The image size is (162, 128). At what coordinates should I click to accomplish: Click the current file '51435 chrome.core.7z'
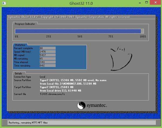point(52,94)
